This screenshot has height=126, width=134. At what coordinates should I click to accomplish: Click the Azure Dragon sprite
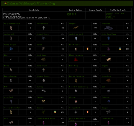pos(11,49)
